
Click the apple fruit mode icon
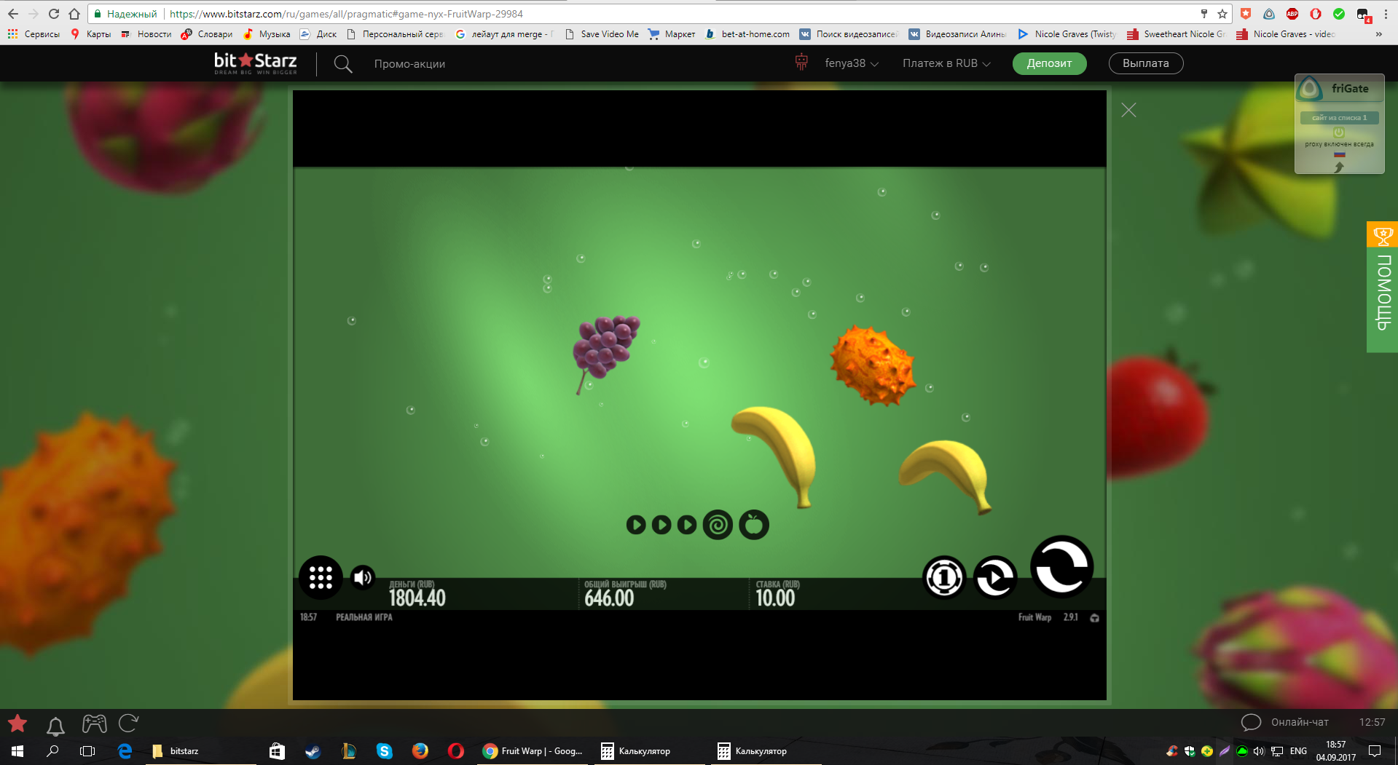pos(754,525)
